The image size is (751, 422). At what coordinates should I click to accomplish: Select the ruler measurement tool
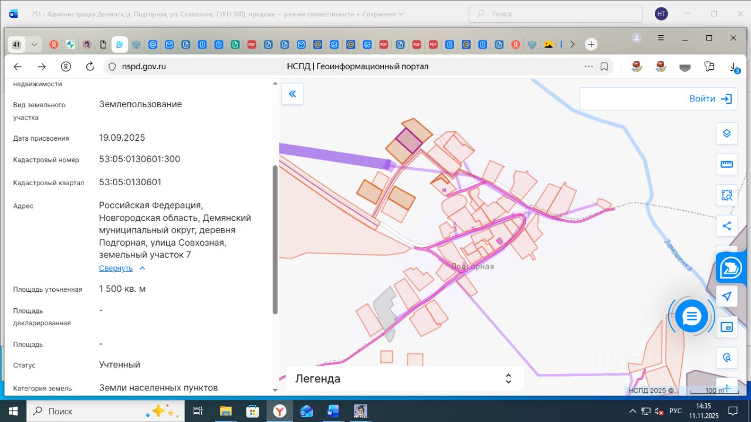click(x=726, y=164)
